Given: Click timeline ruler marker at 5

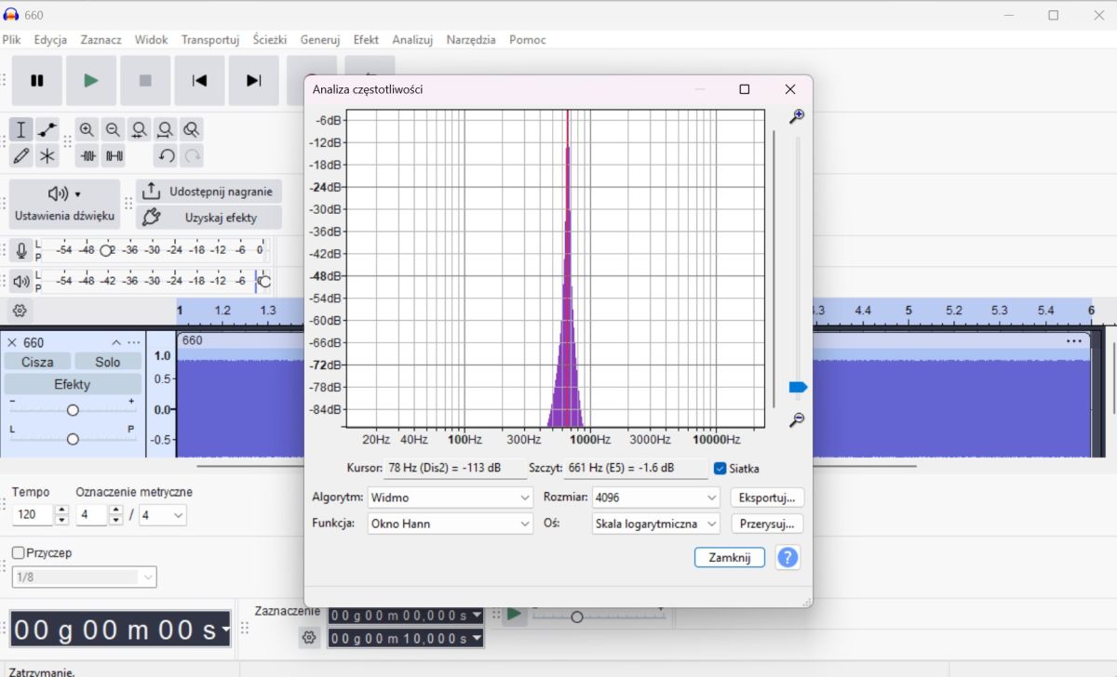Looking at the screenshot, I should (x=908, y=311).
